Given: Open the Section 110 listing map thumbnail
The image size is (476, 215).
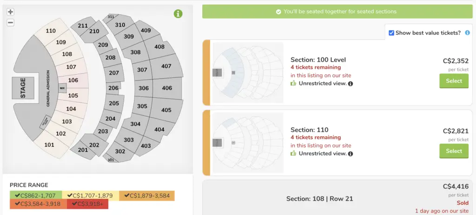Looking at the screenshot, I should point(248,143).
